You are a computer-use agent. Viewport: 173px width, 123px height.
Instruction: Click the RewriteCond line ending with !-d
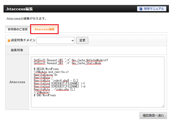click(x=59, y=86)
